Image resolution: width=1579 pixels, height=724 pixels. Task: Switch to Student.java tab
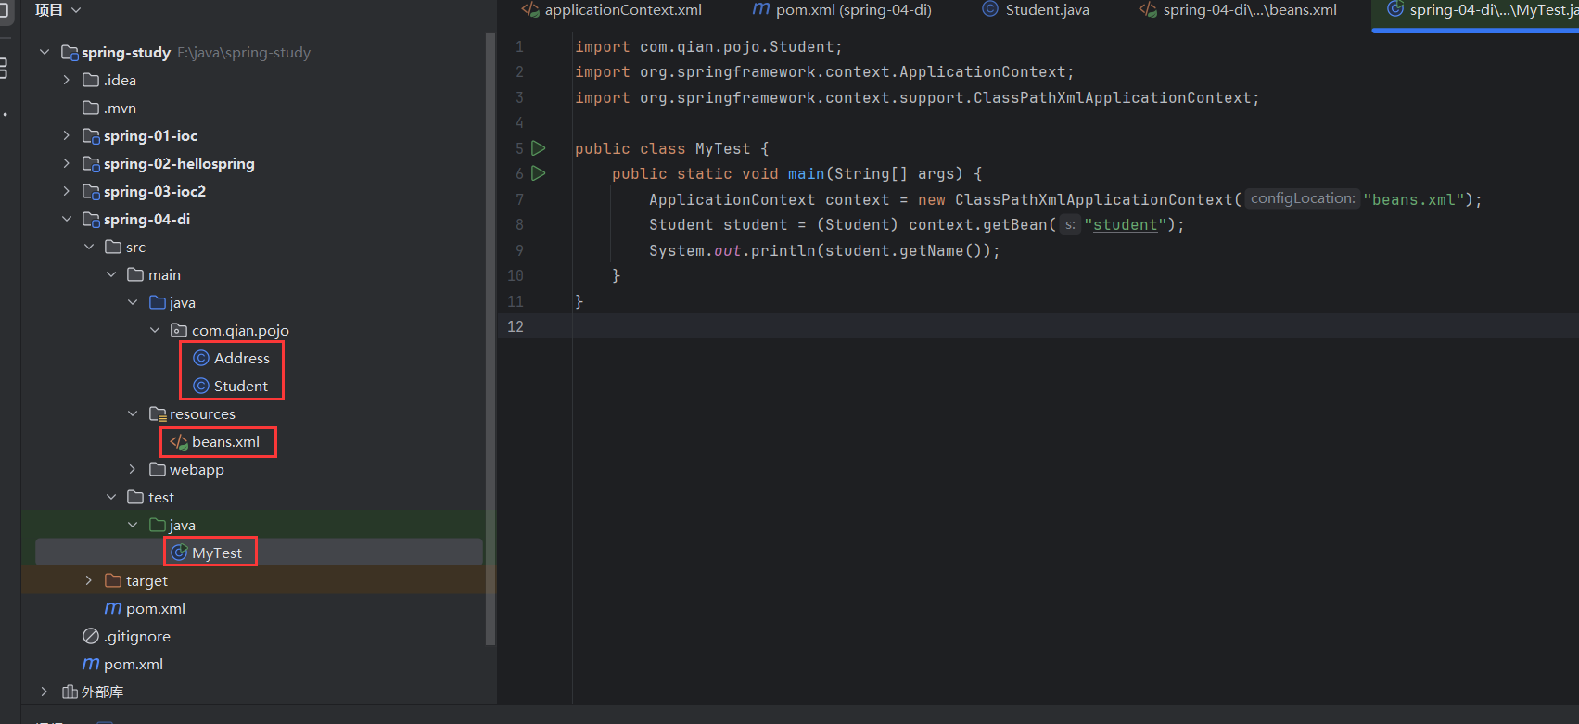pyautogui.click(x=1036, y=10)
